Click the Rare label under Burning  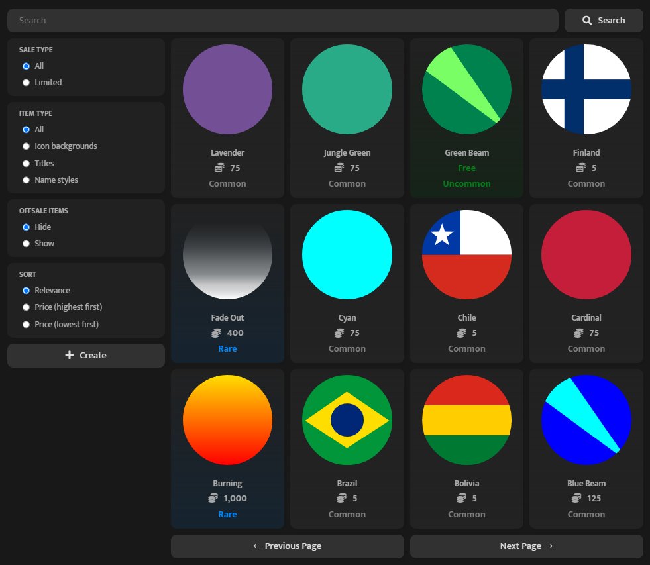[x=227, y=514]
